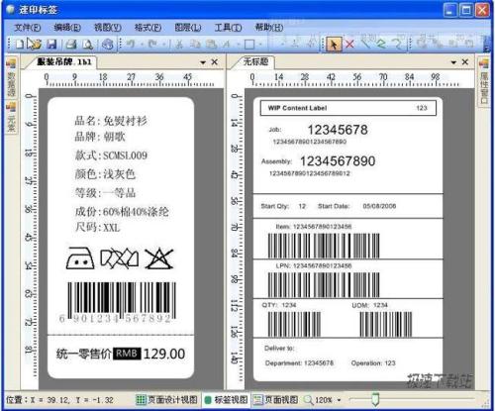Open the 图层(L) menu
Viewport: 495px width, 411px height.
[x=188, y=28]
